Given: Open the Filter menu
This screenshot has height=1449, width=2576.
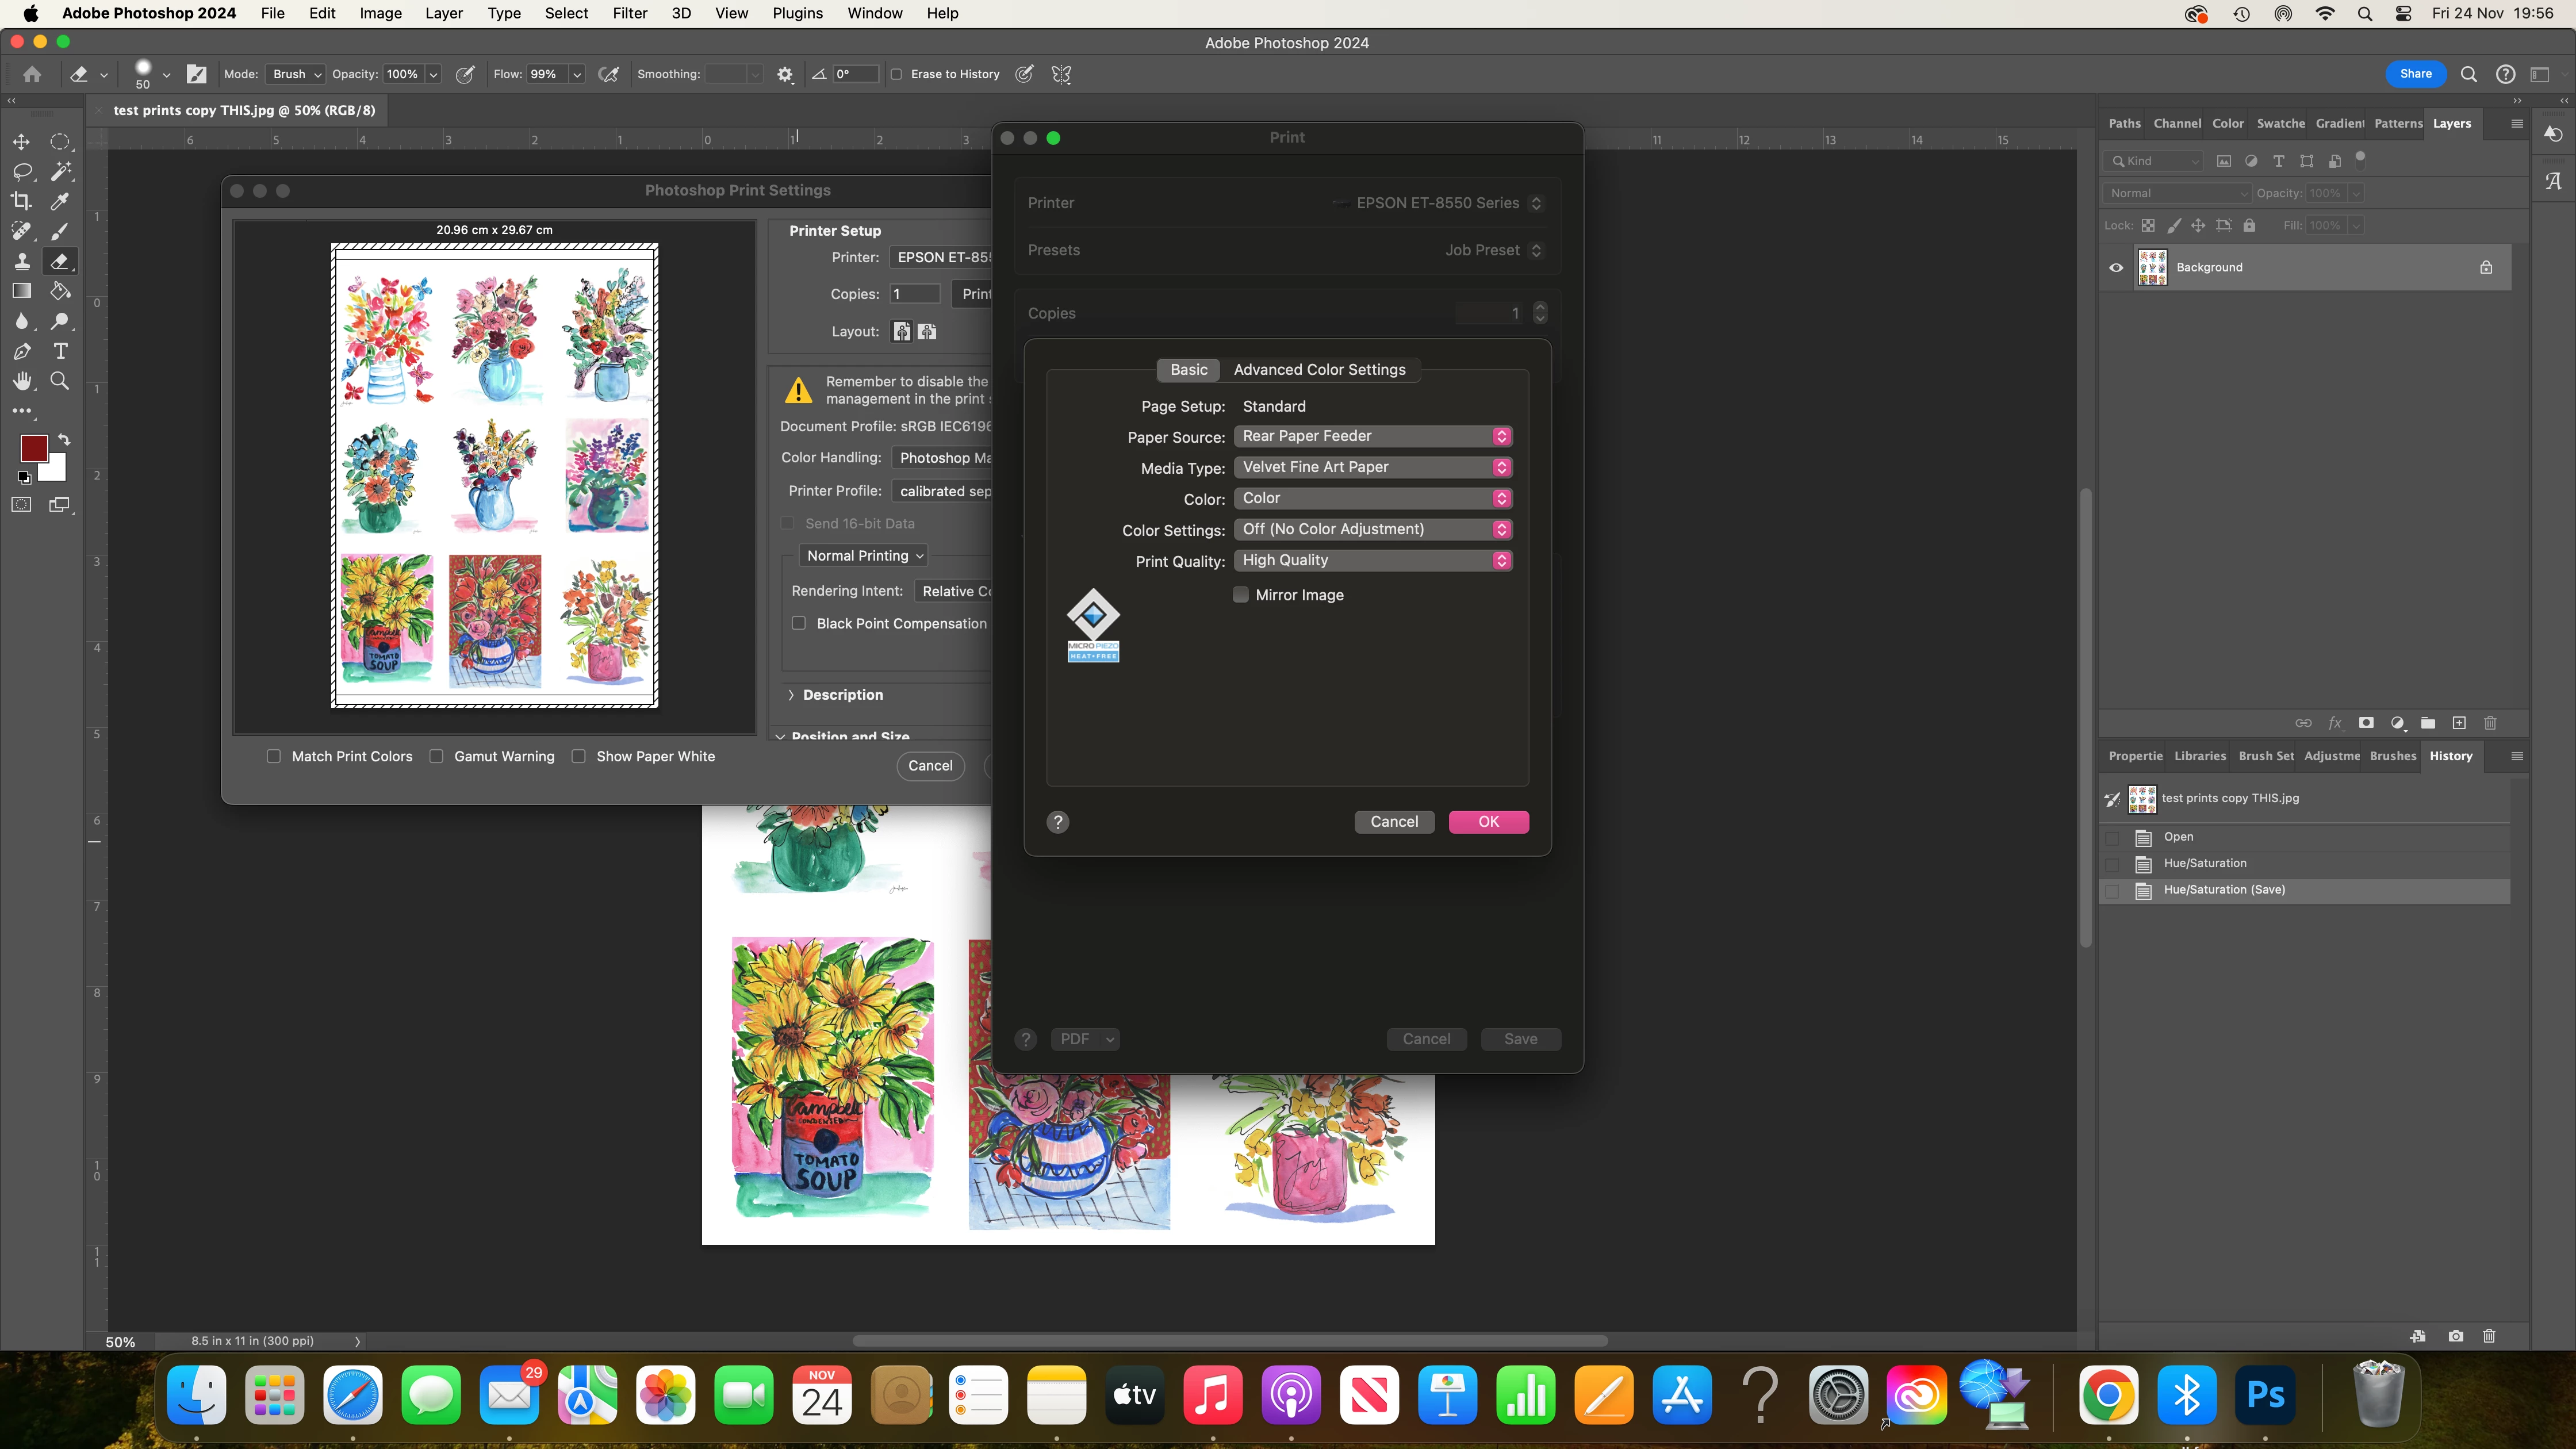Looking at the screenshot, I should point(629,13).
